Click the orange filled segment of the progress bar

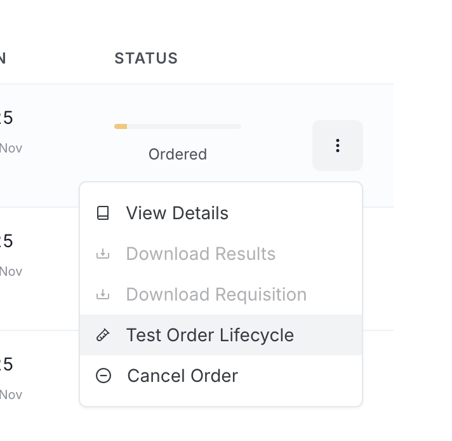coord(121,126)
